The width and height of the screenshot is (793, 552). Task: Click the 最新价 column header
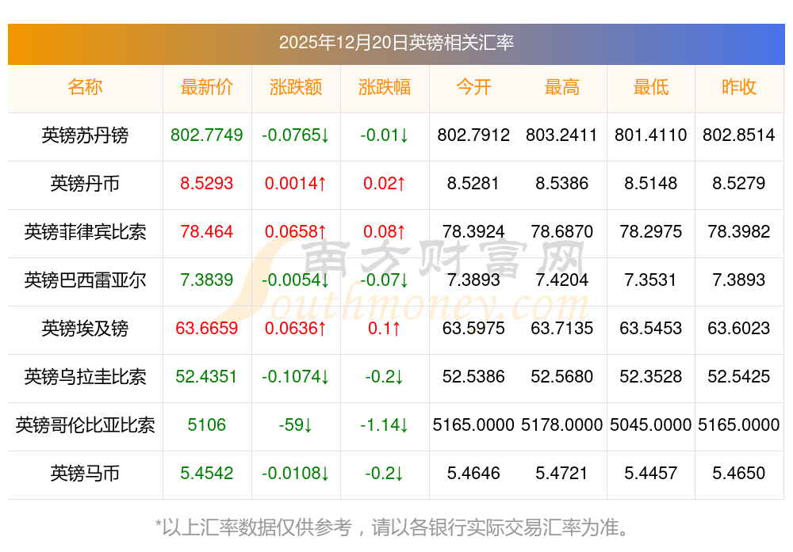(206, 87)
